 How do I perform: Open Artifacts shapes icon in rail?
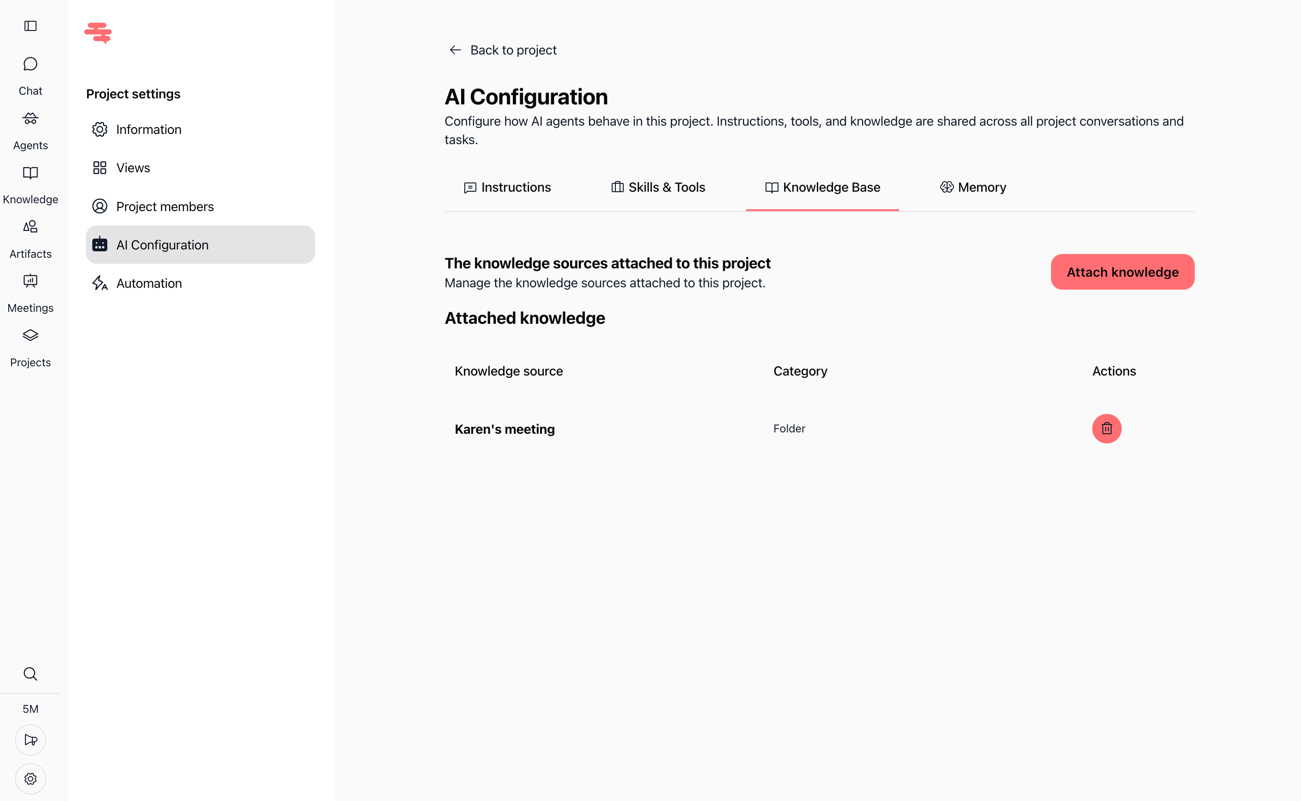coord(30,227)
